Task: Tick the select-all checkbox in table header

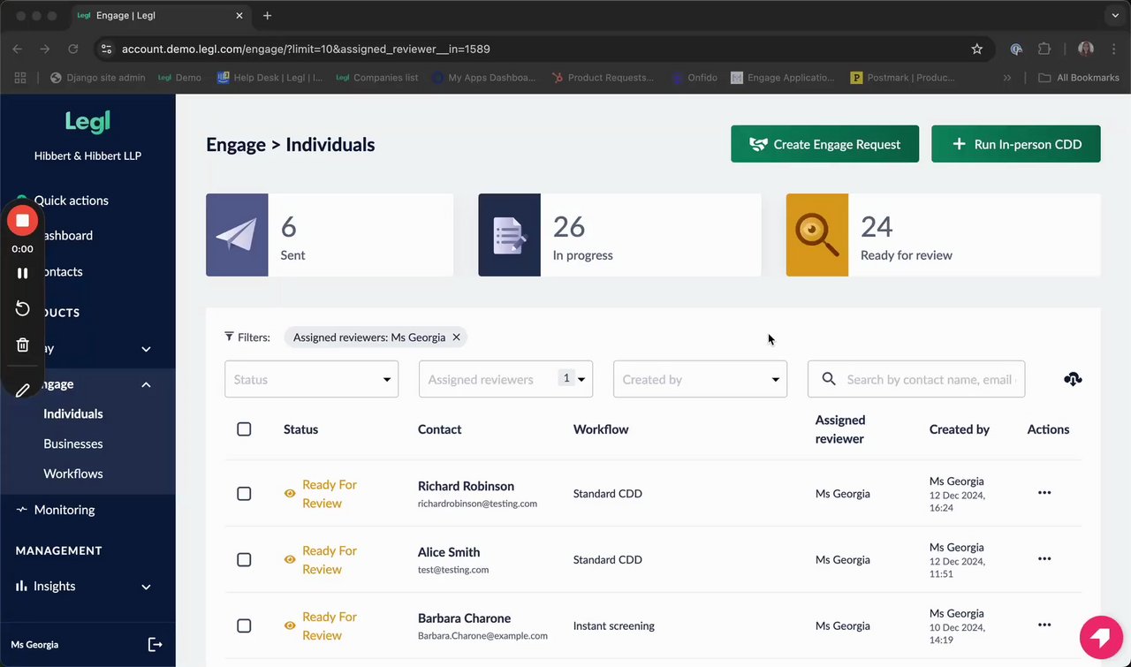Action: (244, 429)
